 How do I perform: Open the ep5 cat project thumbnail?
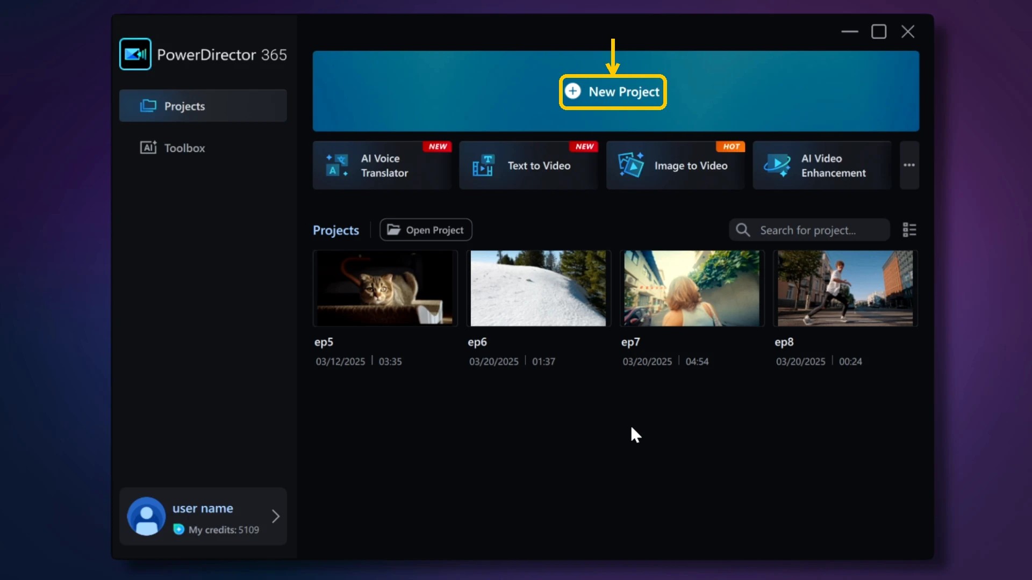385,288
